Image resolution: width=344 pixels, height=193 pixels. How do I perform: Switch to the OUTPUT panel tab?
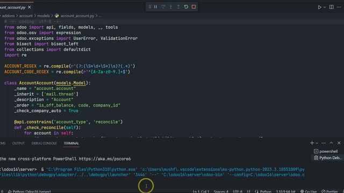pyautogui.click(x=18, y=143)
